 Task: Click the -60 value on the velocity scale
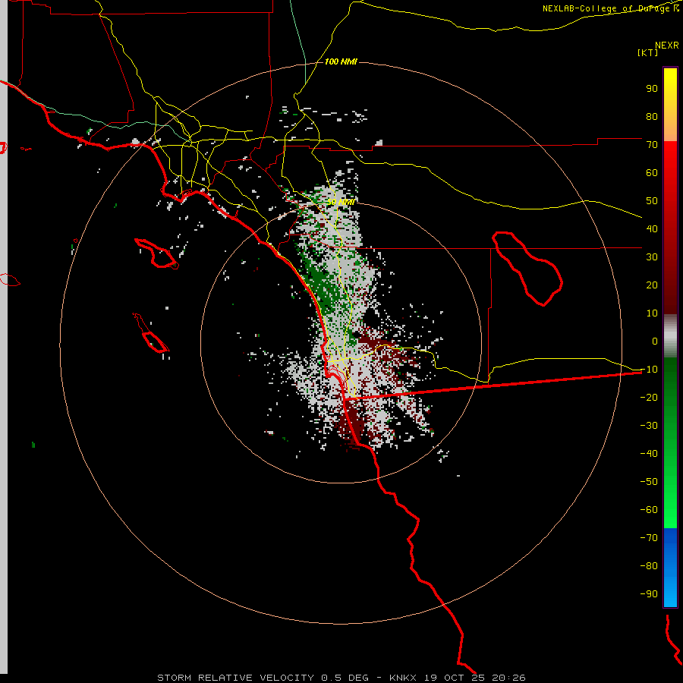click(x=649, y=510)
